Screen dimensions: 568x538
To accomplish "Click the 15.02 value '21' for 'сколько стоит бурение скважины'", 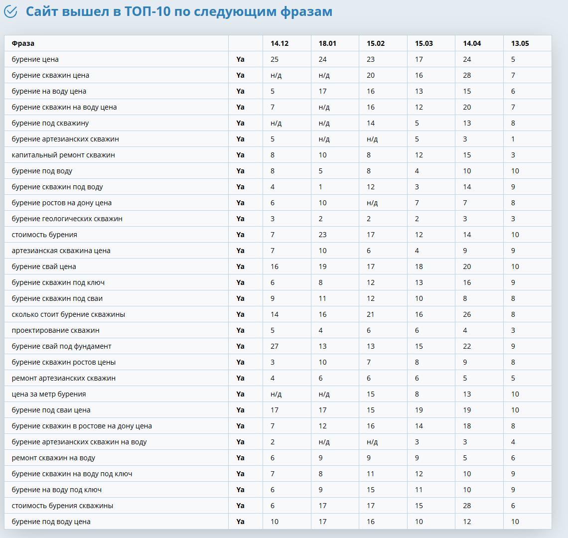I will coord(370,314).
